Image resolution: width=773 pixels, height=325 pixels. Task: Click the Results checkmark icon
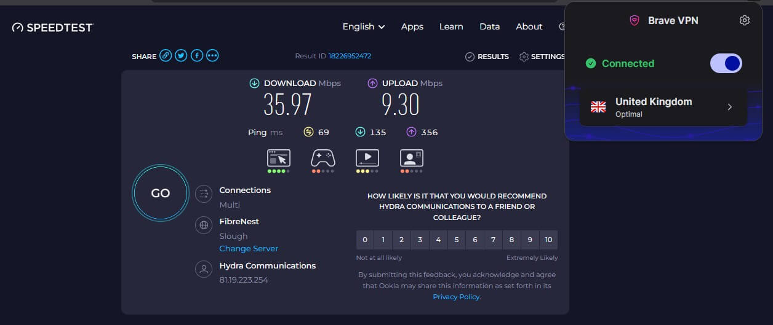point(470,57)
